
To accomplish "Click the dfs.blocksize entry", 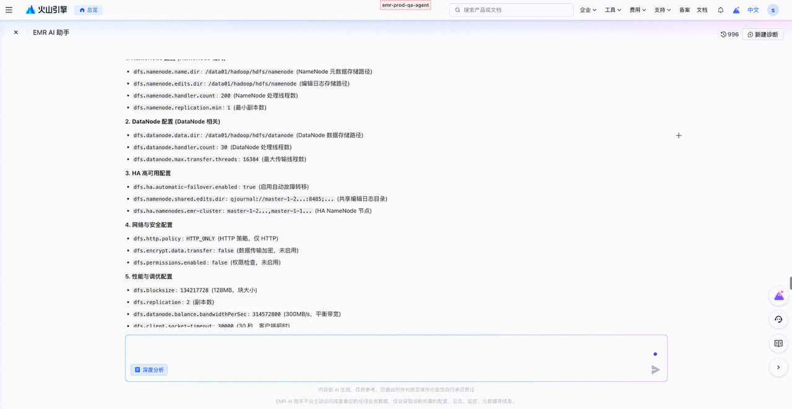I will (x=195, y=290).
